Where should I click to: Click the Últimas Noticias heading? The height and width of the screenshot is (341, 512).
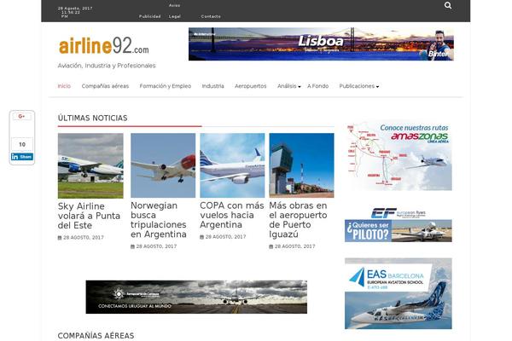(93, 118)
